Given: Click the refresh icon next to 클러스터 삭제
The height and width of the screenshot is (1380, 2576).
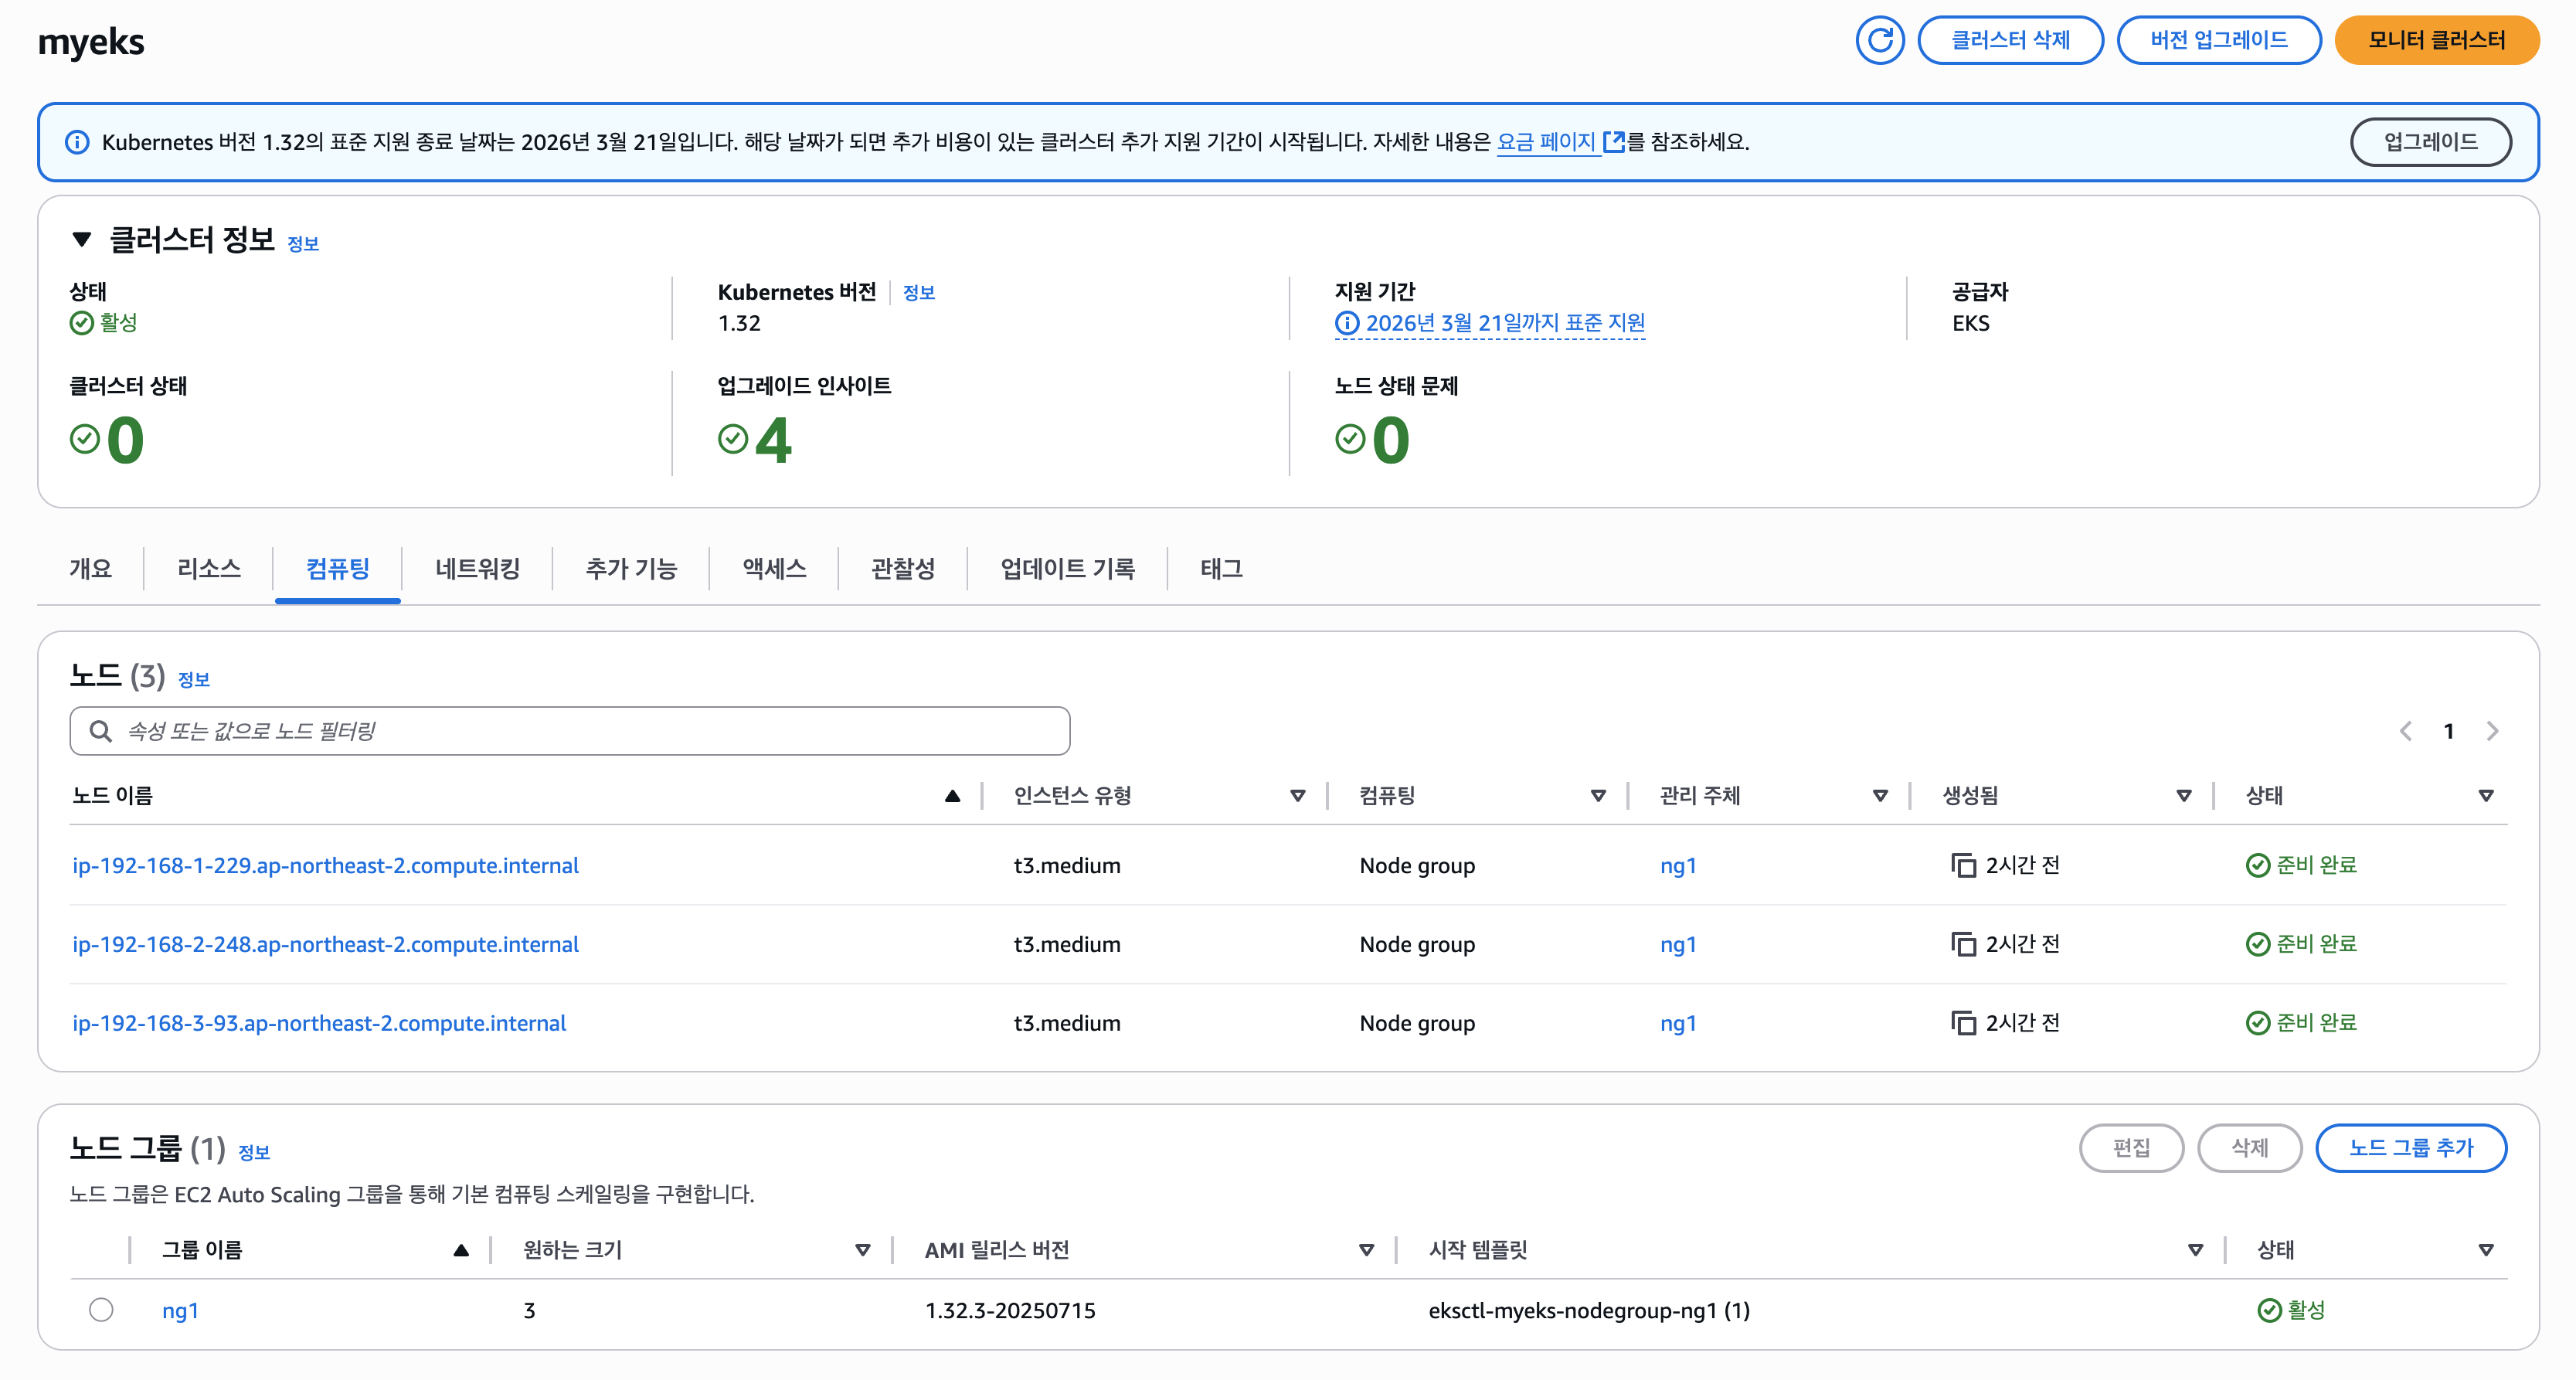Looking at the screenshot, I should pos(1880,41).
